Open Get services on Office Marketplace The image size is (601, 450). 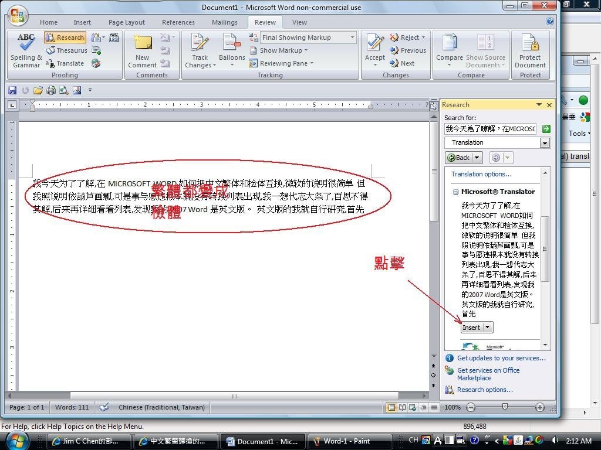(x=488, y=374)
